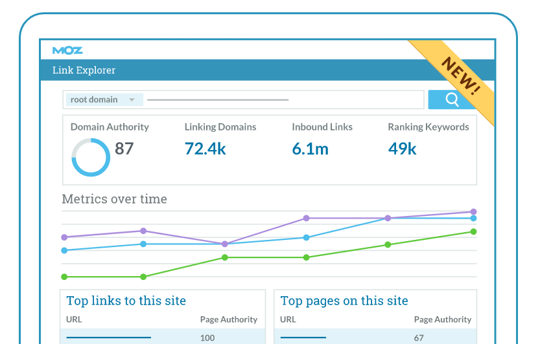Screen dimensions: 540x344
Task: Select the first green data point on chart
Action: 64,277
